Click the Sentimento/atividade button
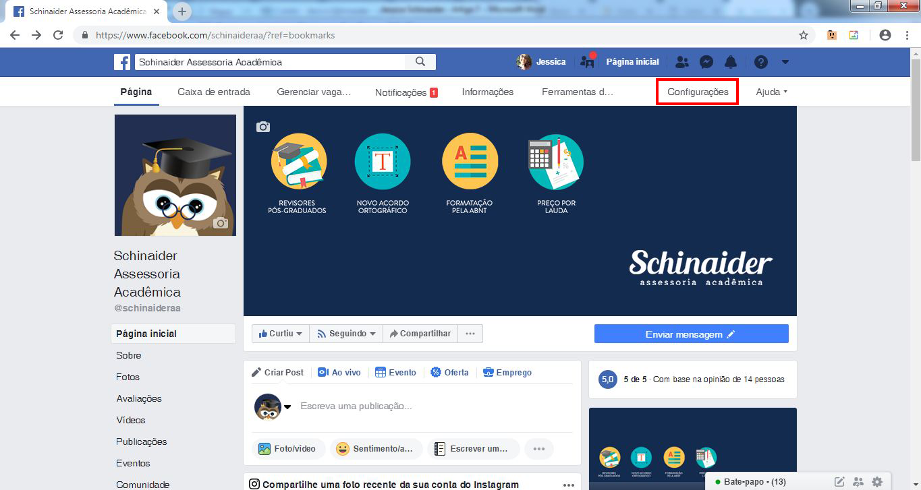 (376, 449)
